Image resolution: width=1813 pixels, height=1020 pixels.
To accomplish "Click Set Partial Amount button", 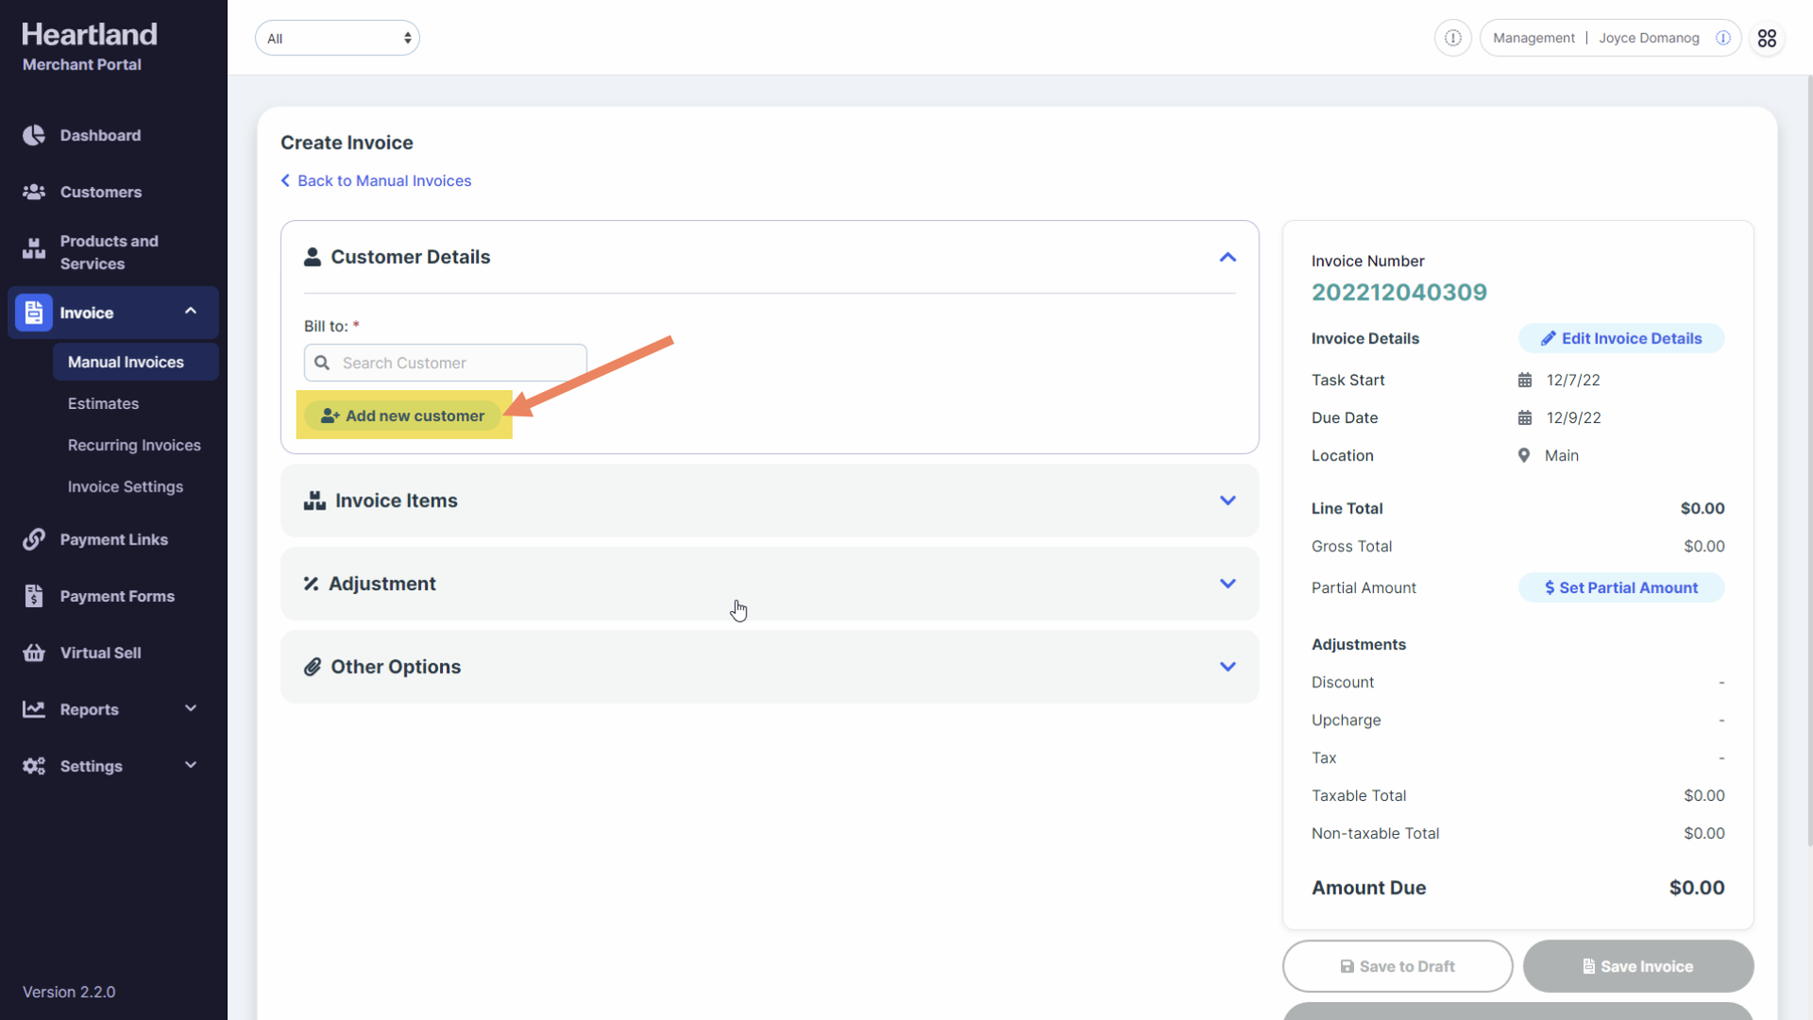I will coord(1620,587).
